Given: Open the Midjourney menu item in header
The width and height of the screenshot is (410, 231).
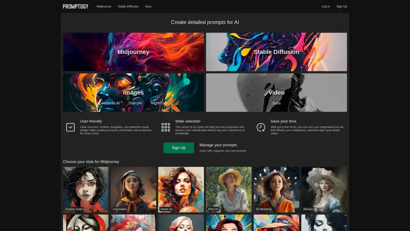Looking at the screenshot, I should pyautogui.click(x=104, y=6).
